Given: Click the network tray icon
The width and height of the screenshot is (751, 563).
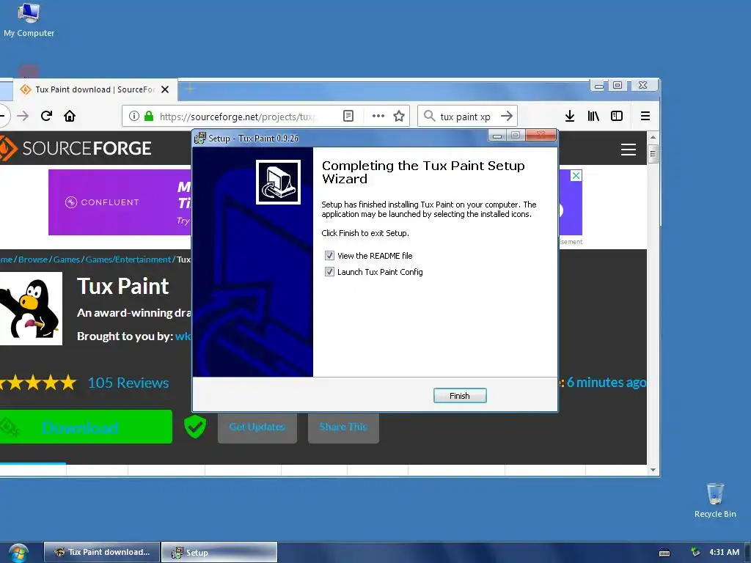Looking at the screenshot, I should pos(695,552).
